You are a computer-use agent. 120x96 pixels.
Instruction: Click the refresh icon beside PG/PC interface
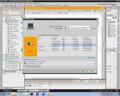pos(93,28)
